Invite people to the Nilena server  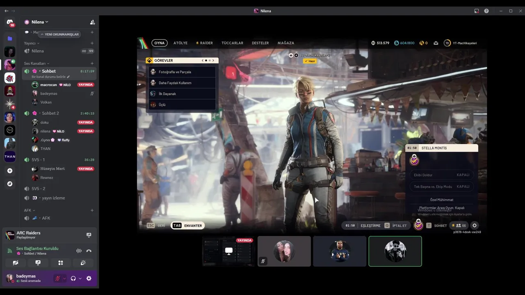pyautogui.click(x=92, y=22)
